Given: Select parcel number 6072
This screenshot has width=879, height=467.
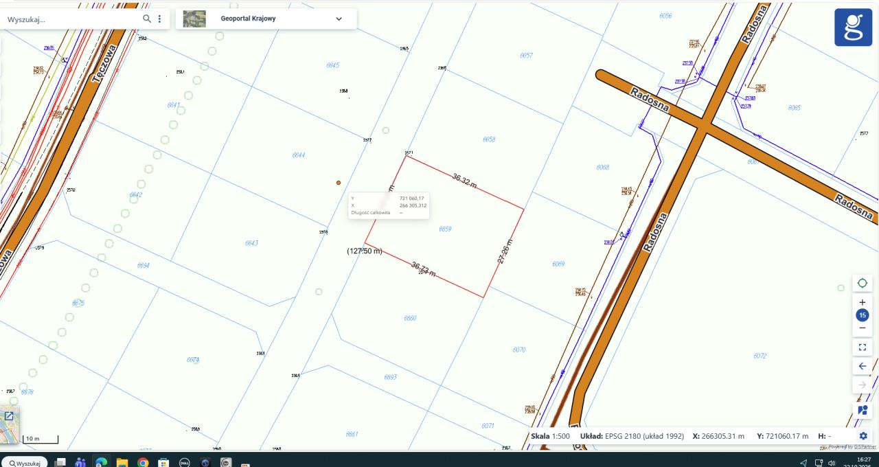Looking at the screenshot, I should point(760,356).
